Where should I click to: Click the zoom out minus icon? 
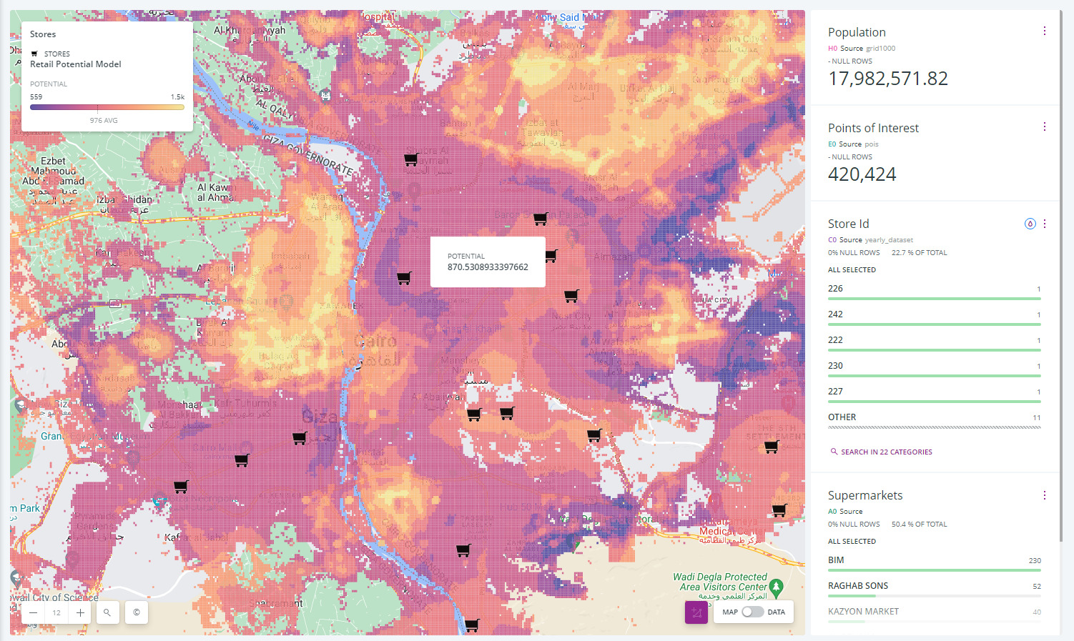pos(33,612)
